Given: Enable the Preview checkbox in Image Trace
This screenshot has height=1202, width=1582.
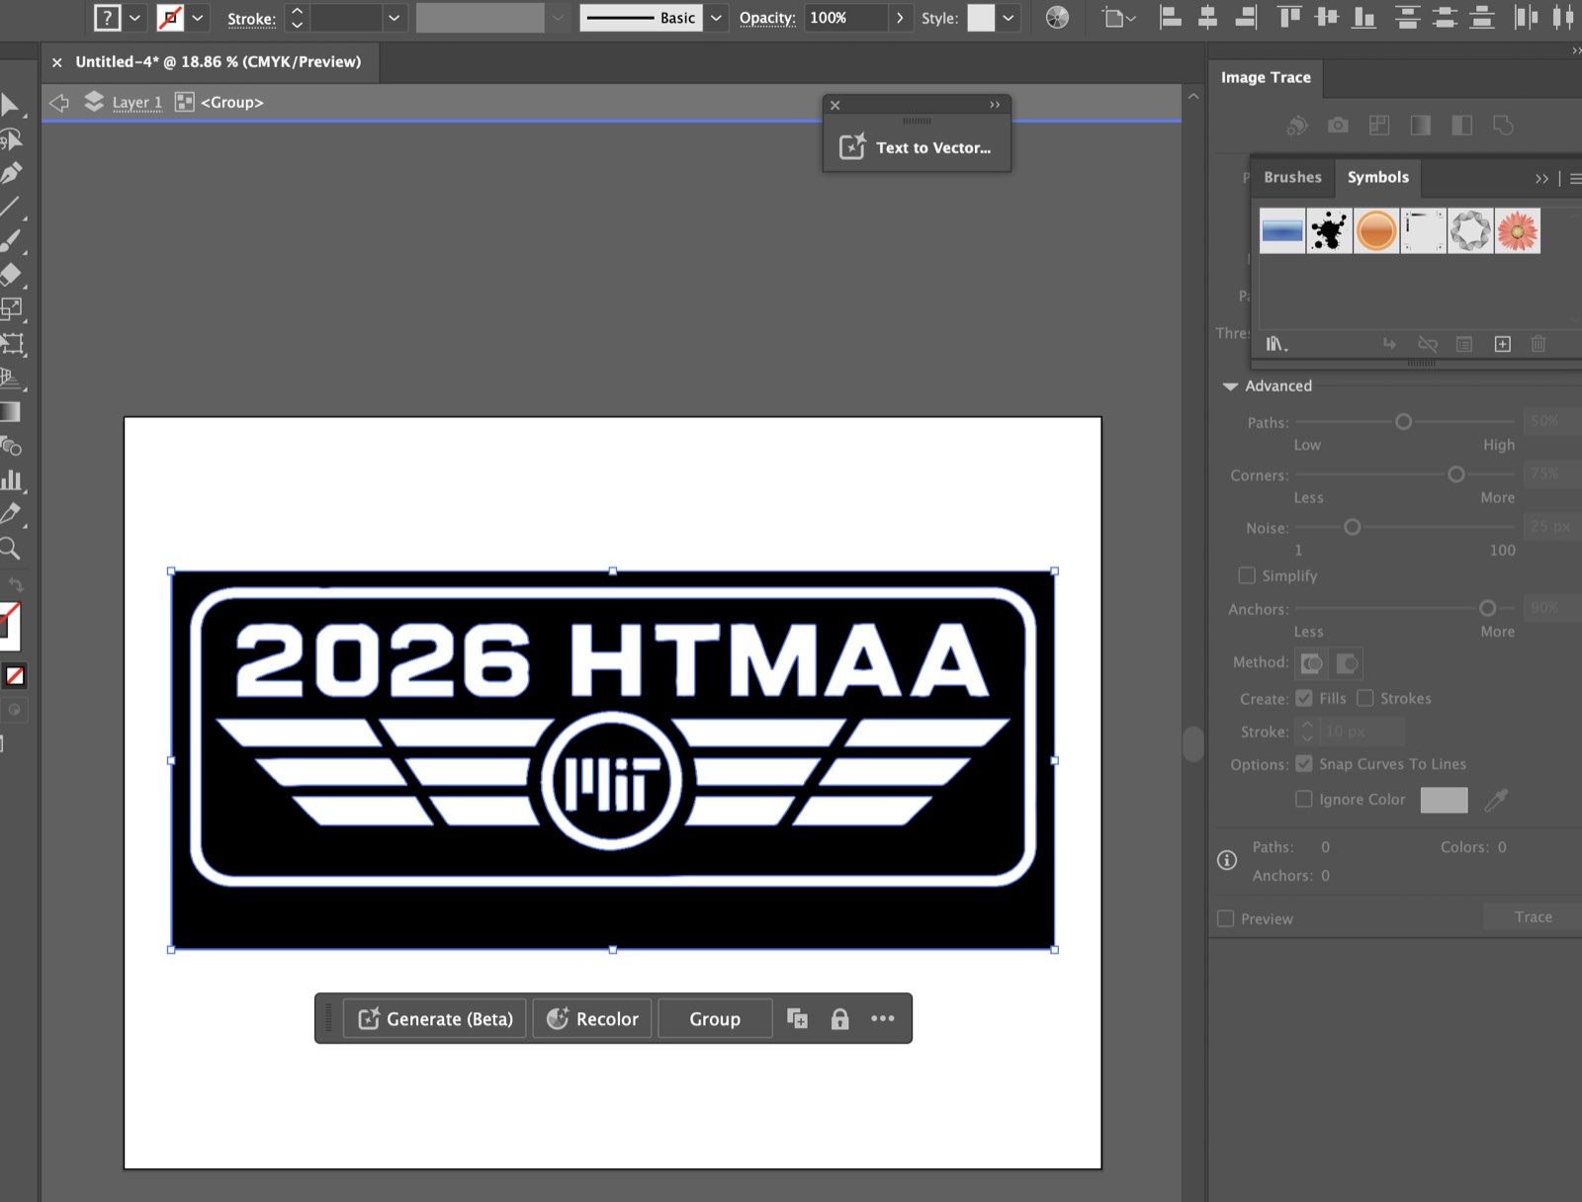Looking at the screenshot, I should pyautogui.click(x=1226, y=918).
